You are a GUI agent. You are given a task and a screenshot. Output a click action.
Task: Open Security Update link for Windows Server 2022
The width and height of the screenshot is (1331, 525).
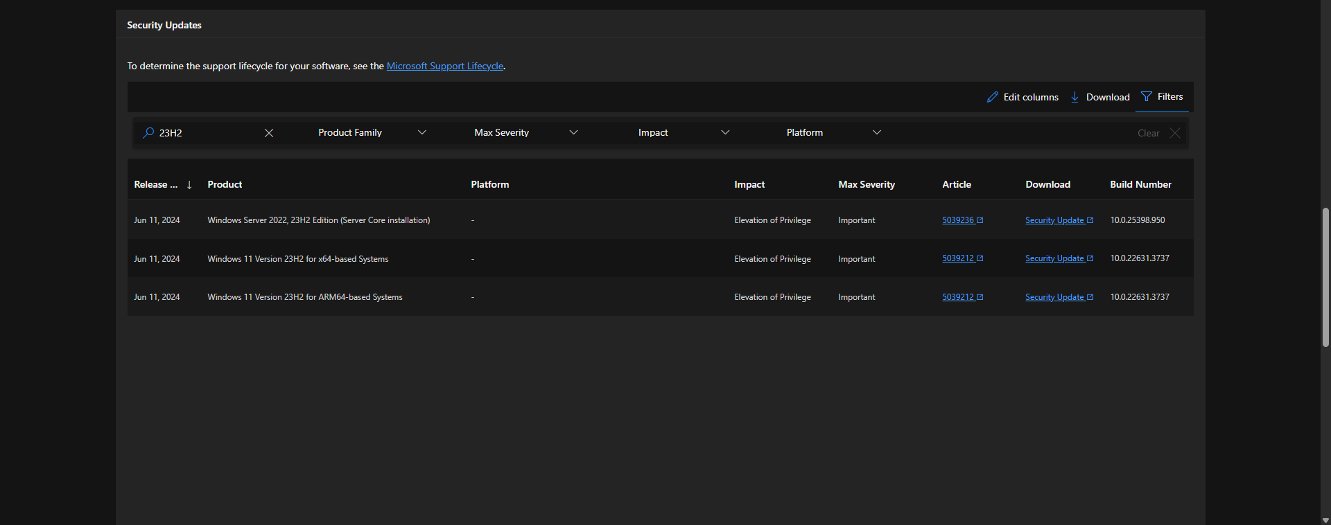pos(1054,220)
